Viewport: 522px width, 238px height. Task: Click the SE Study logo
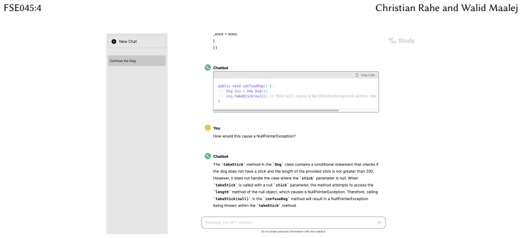(401, 41)
